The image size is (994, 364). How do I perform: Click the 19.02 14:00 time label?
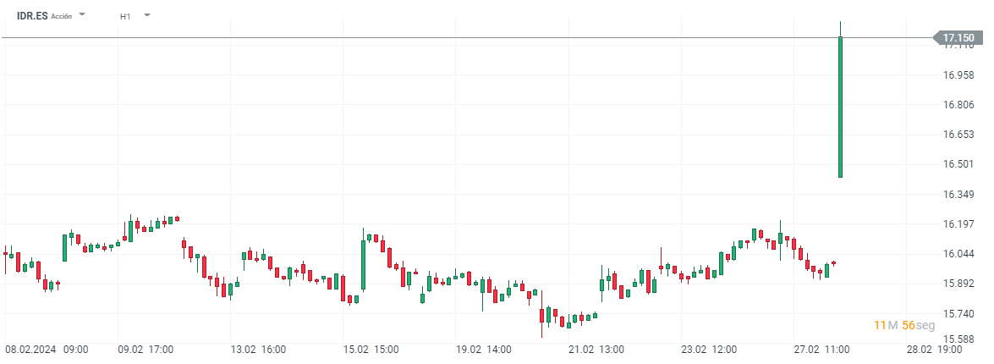click(484, 349)
